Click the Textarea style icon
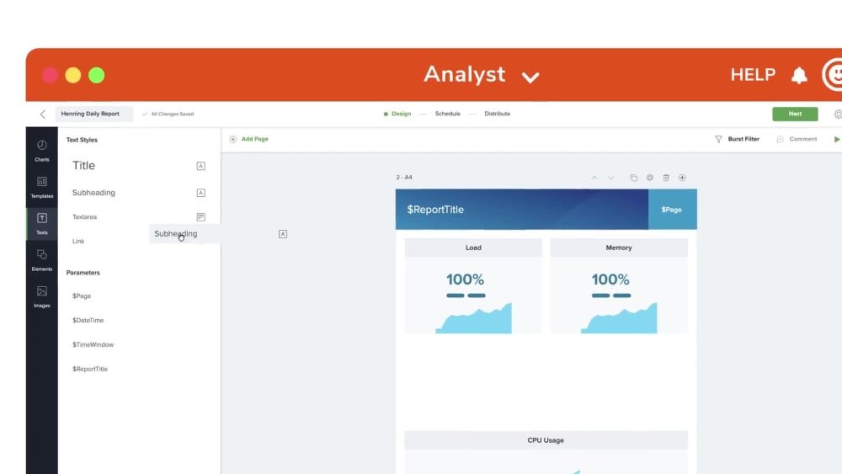The height and width of the screenshot is (474, 842). click(x=201, y=217)
